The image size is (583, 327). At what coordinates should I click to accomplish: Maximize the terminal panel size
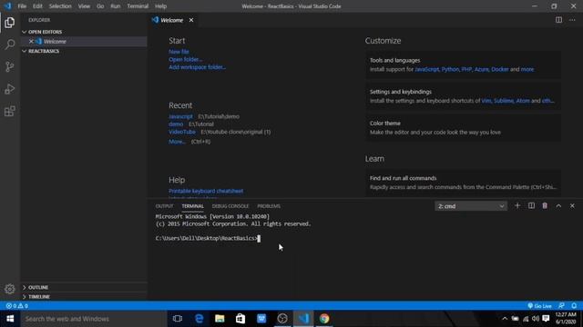pos(558,206)
